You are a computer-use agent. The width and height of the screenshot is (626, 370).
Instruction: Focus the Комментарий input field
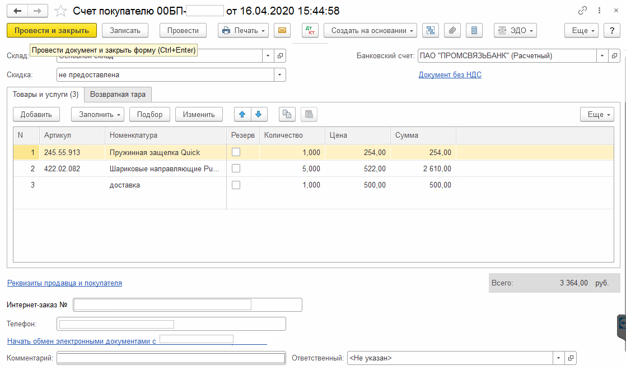171,358
